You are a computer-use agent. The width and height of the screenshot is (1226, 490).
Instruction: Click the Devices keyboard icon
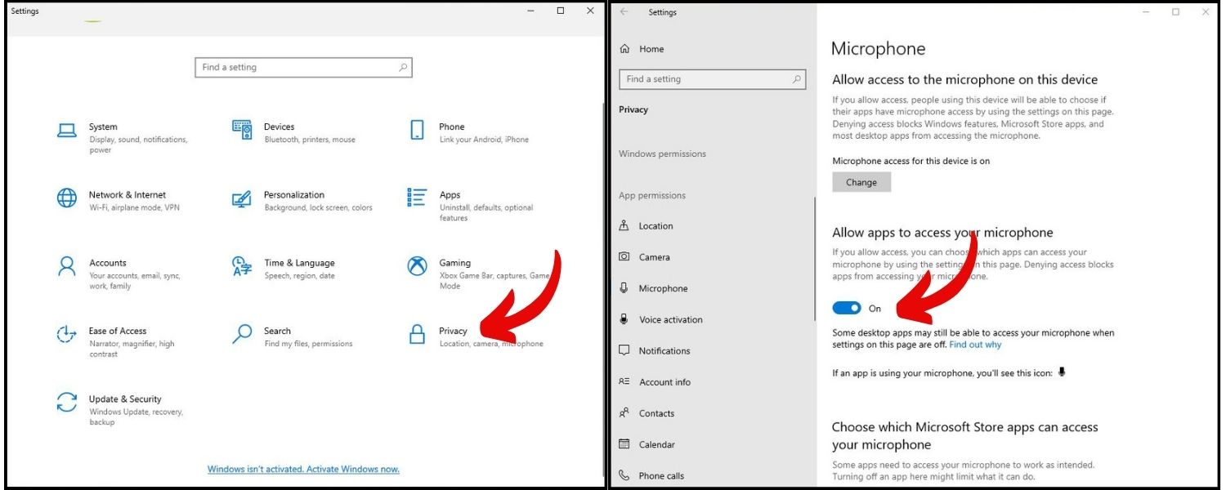point(242,130)
